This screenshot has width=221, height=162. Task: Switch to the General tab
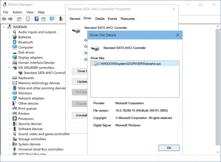(75, 18)
